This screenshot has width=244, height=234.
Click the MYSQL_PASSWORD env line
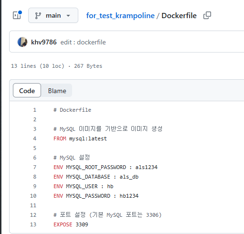click(96, 196)
